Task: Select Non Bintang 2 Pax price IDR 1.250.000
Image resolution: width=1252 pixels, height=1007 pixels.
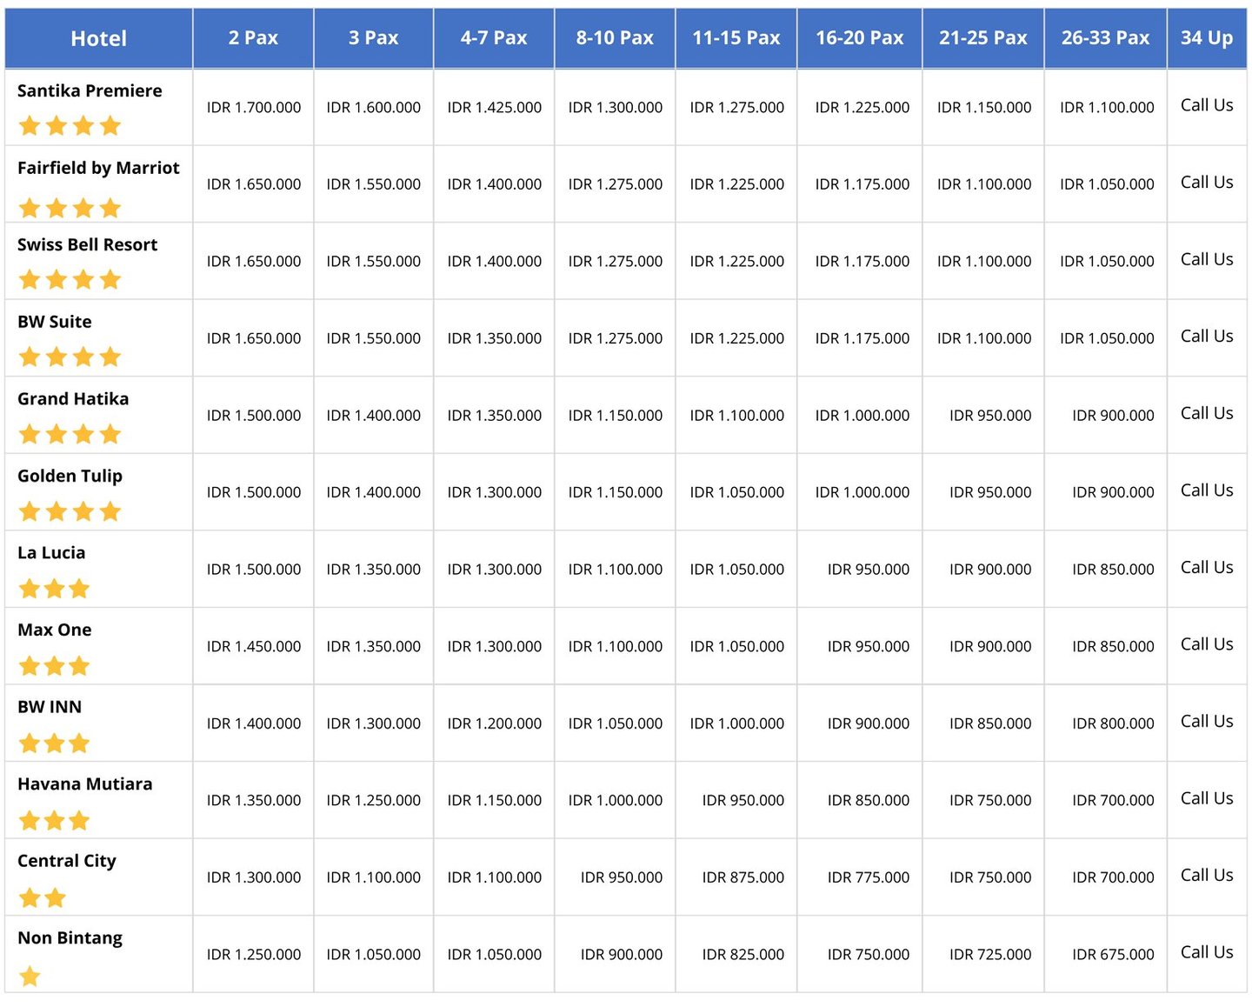Action: pos(254,955)
